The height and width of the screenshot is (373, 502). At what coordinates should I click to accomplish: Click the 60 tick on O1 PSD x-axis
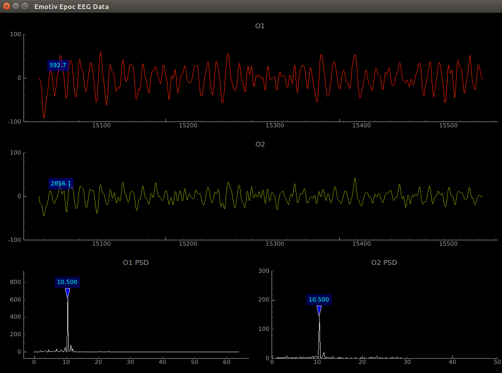(228, 362)
